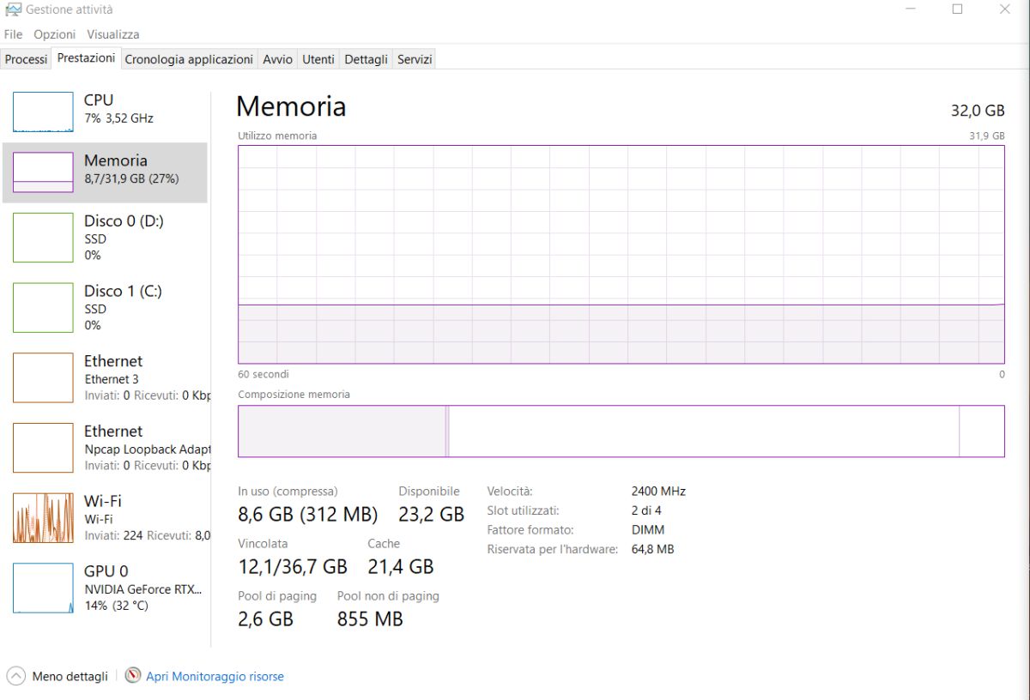Switch to the Avvio tab

277,59
